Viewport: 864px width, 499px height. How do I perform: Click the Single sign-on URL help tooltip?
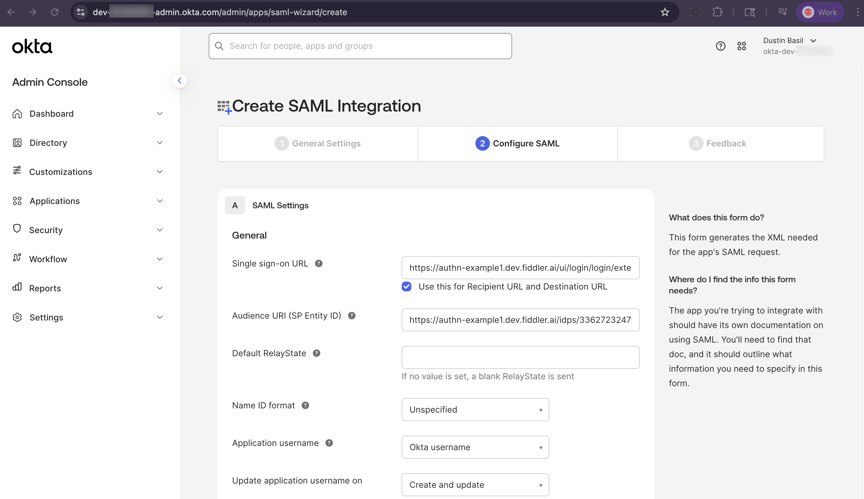[x=319, y=263]
